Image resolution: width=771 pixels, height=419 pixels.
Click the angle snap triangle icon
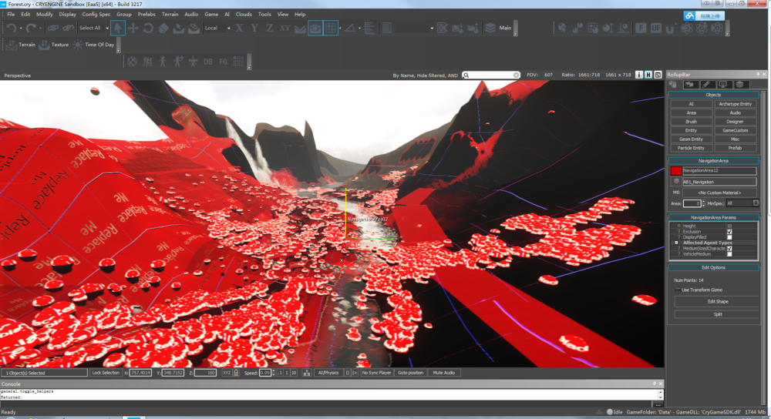(350, 28)
